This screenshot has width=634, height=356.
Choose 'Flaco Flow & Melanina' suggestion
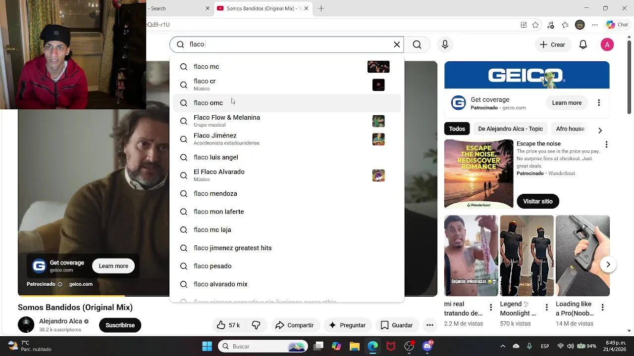click(x=287, y=121)
